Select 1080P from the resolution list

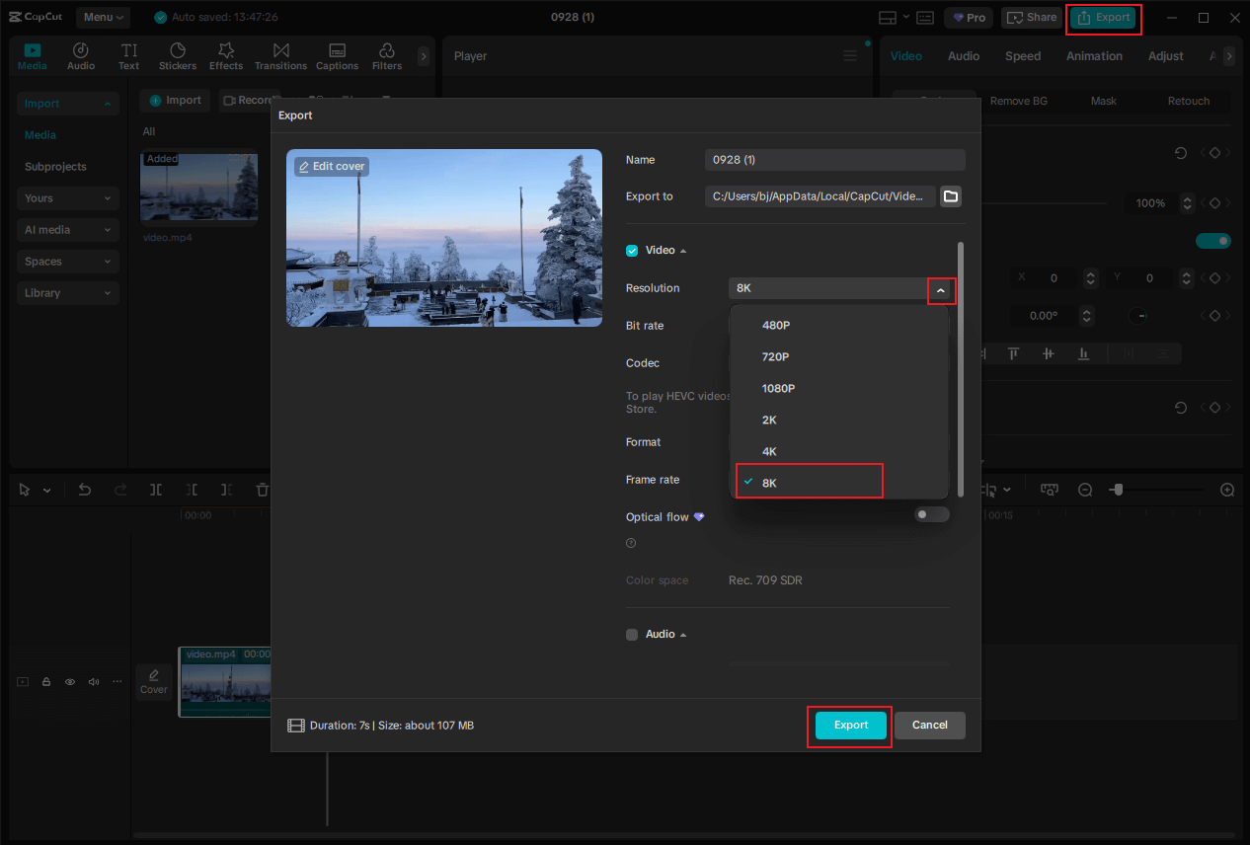(778, 388)
